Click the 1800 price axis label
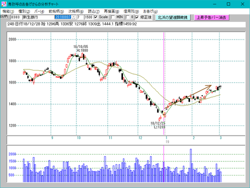The image size is (250, 188). tap(12, 61)
